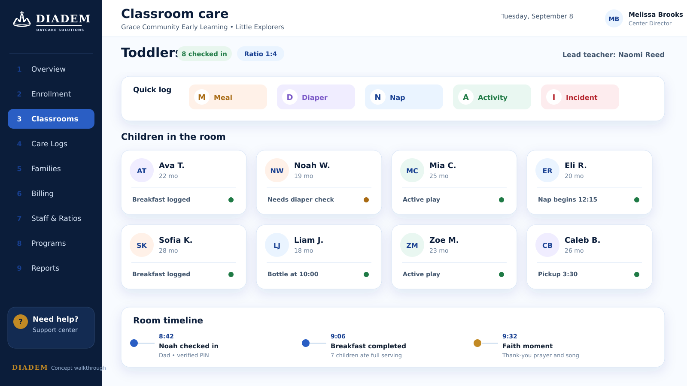The height and width of the screenshot is (386, 687).
Task: Click 'Nap begins 12:15' status text
Action: (568, 199)
